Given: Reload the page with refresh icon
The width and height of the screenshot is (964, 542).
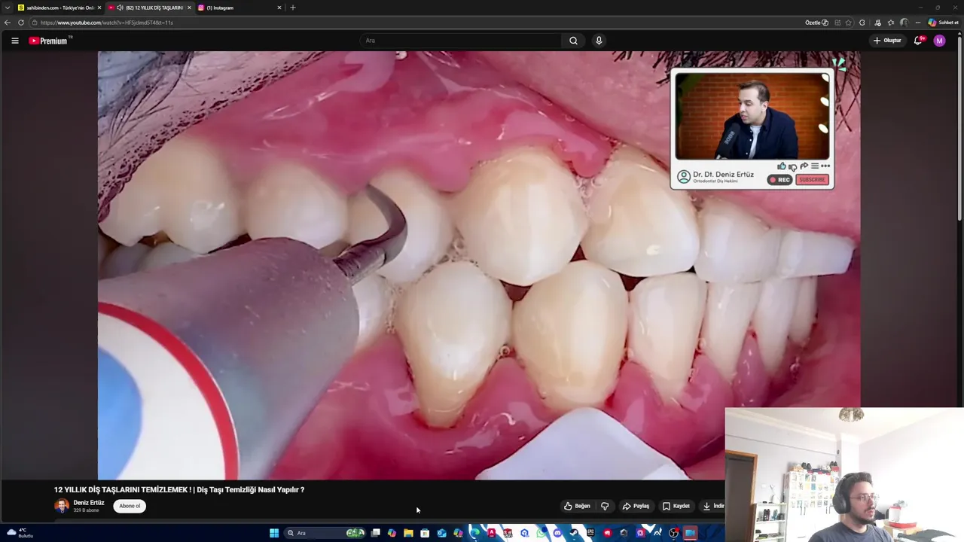Looking at the screenshot, I should (x=21, y=23).
